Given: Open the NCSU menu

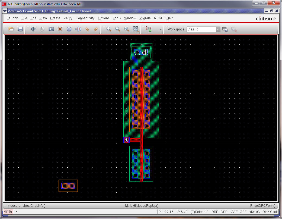Looking at the screenshot, I should 159,18.
